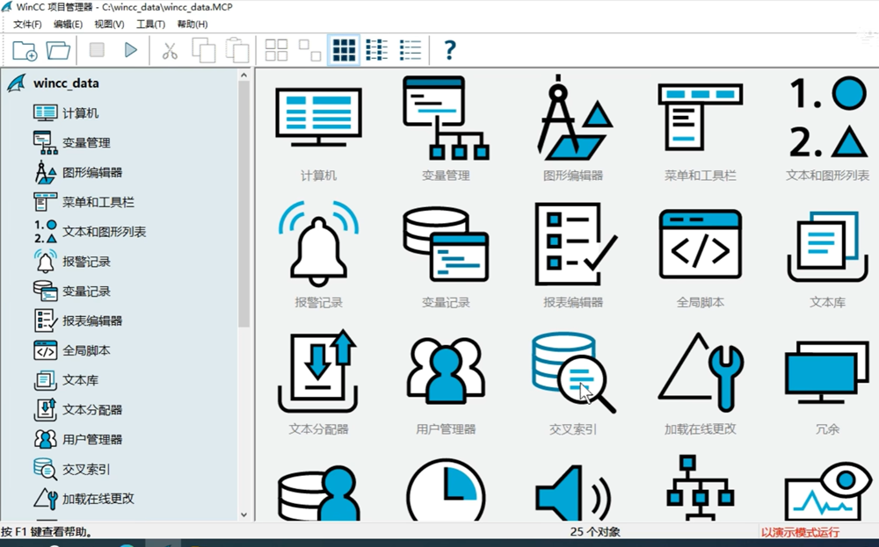The height and width of the screenshot is (547, 879).
Task: Select 变量记录 in the navigation tree
Action: [86, 291]
